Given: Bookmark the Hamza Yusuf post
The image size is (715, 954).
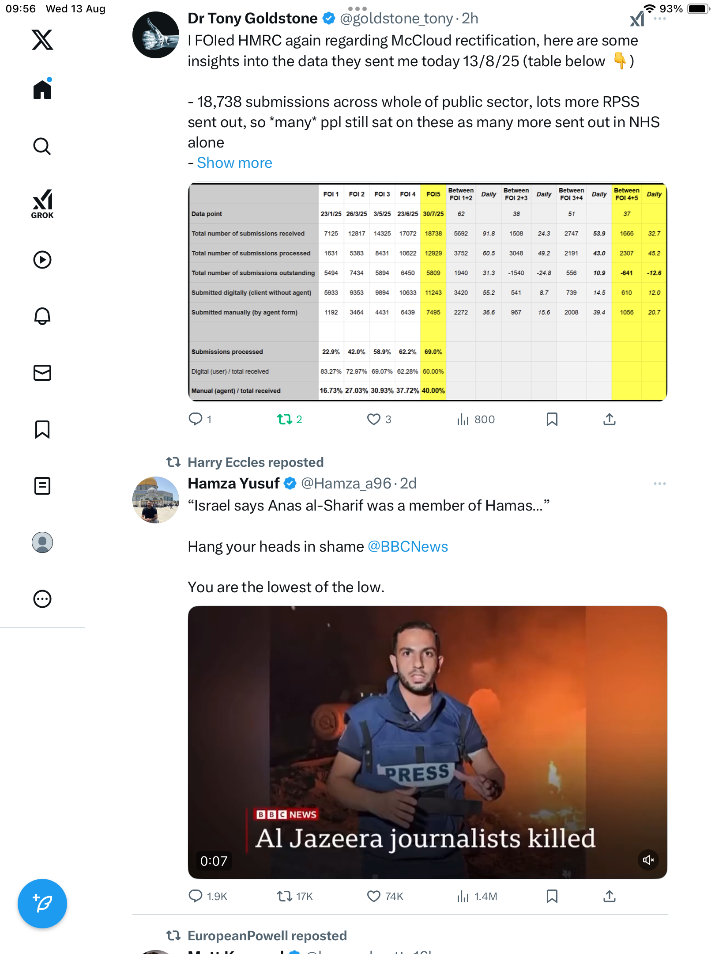Looking at the screenshot, I should tap(552, 896).
